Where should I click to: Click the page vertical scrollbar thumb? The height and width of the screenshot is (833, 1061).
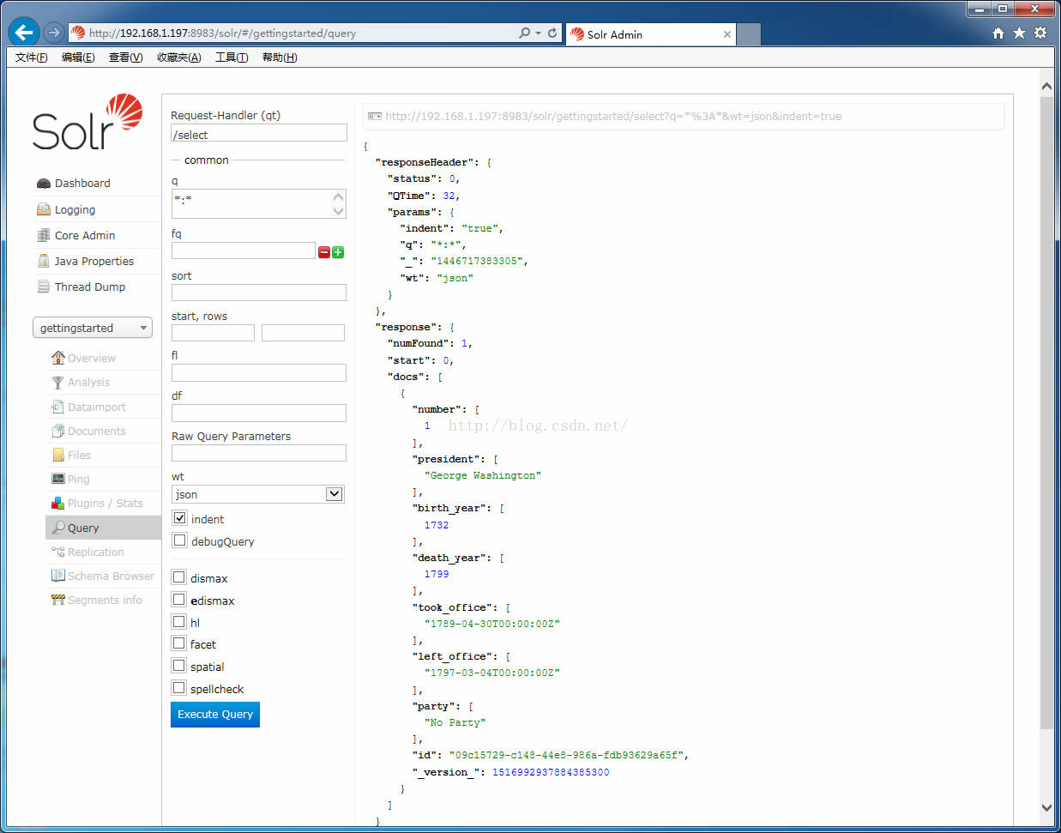1046,413
